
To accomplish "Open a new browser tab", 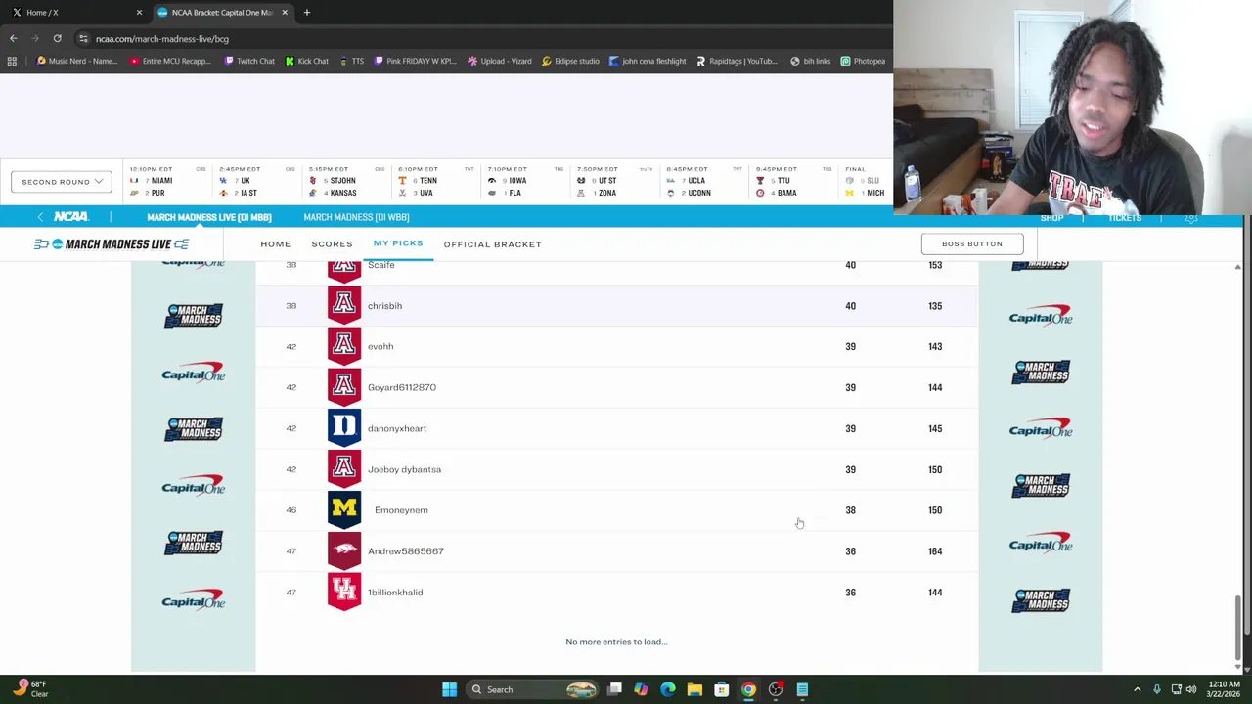I will pyautogui.click(x=306, y=13).
